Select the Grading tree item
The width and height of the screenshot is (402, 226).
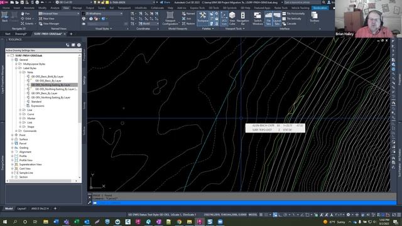[x=24, y=148]
